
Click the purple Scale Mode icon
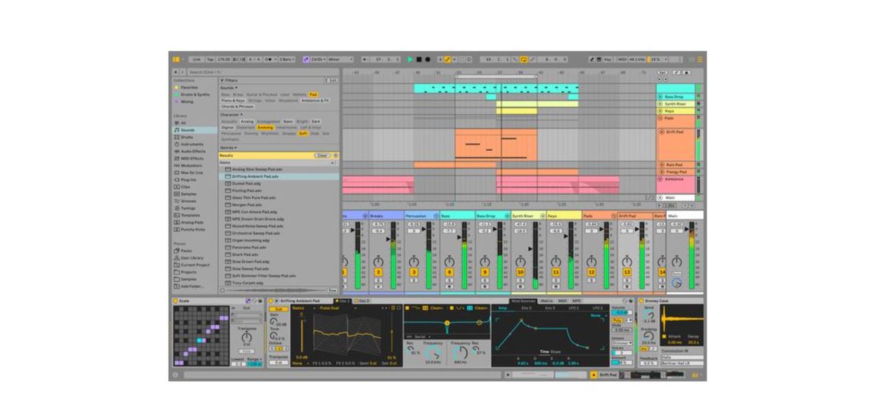coord(306,60)
